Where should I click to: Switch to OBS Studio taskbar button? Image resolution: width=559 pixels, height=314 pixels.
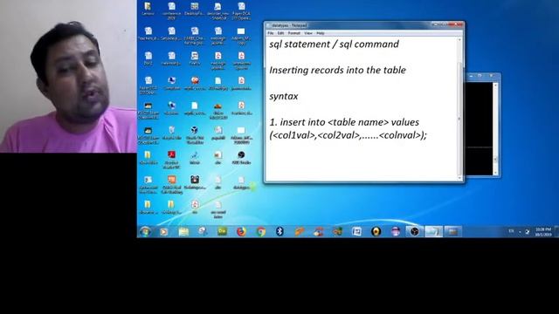coord(414,232)
